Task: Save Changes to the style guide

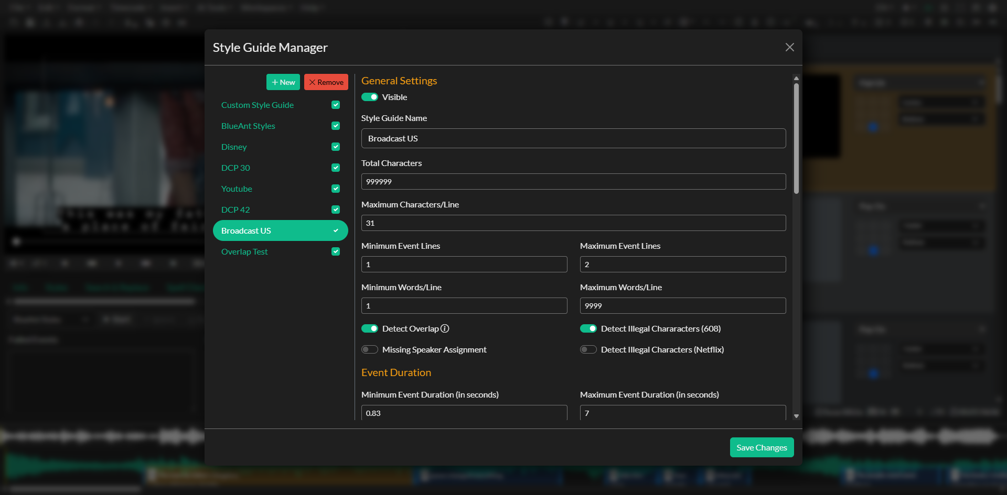Action: click(762, 447)
